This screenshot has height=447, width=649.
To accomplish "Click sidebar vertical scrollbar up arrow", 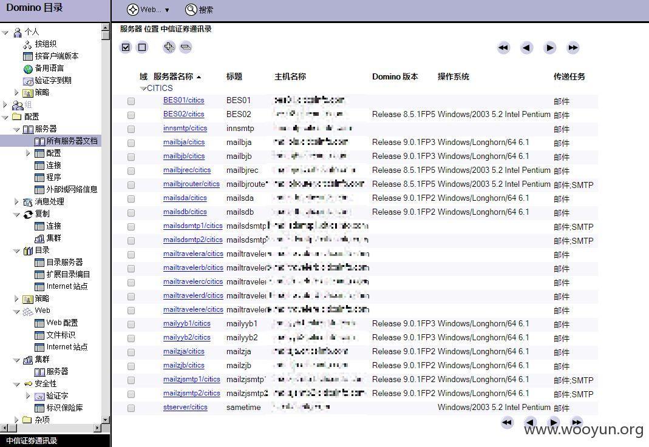I will click(x=105, y=27).
